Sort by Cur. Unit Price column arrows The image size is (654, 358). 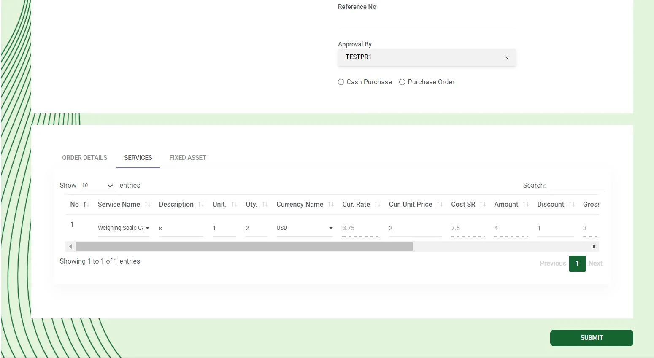point(440,205)
